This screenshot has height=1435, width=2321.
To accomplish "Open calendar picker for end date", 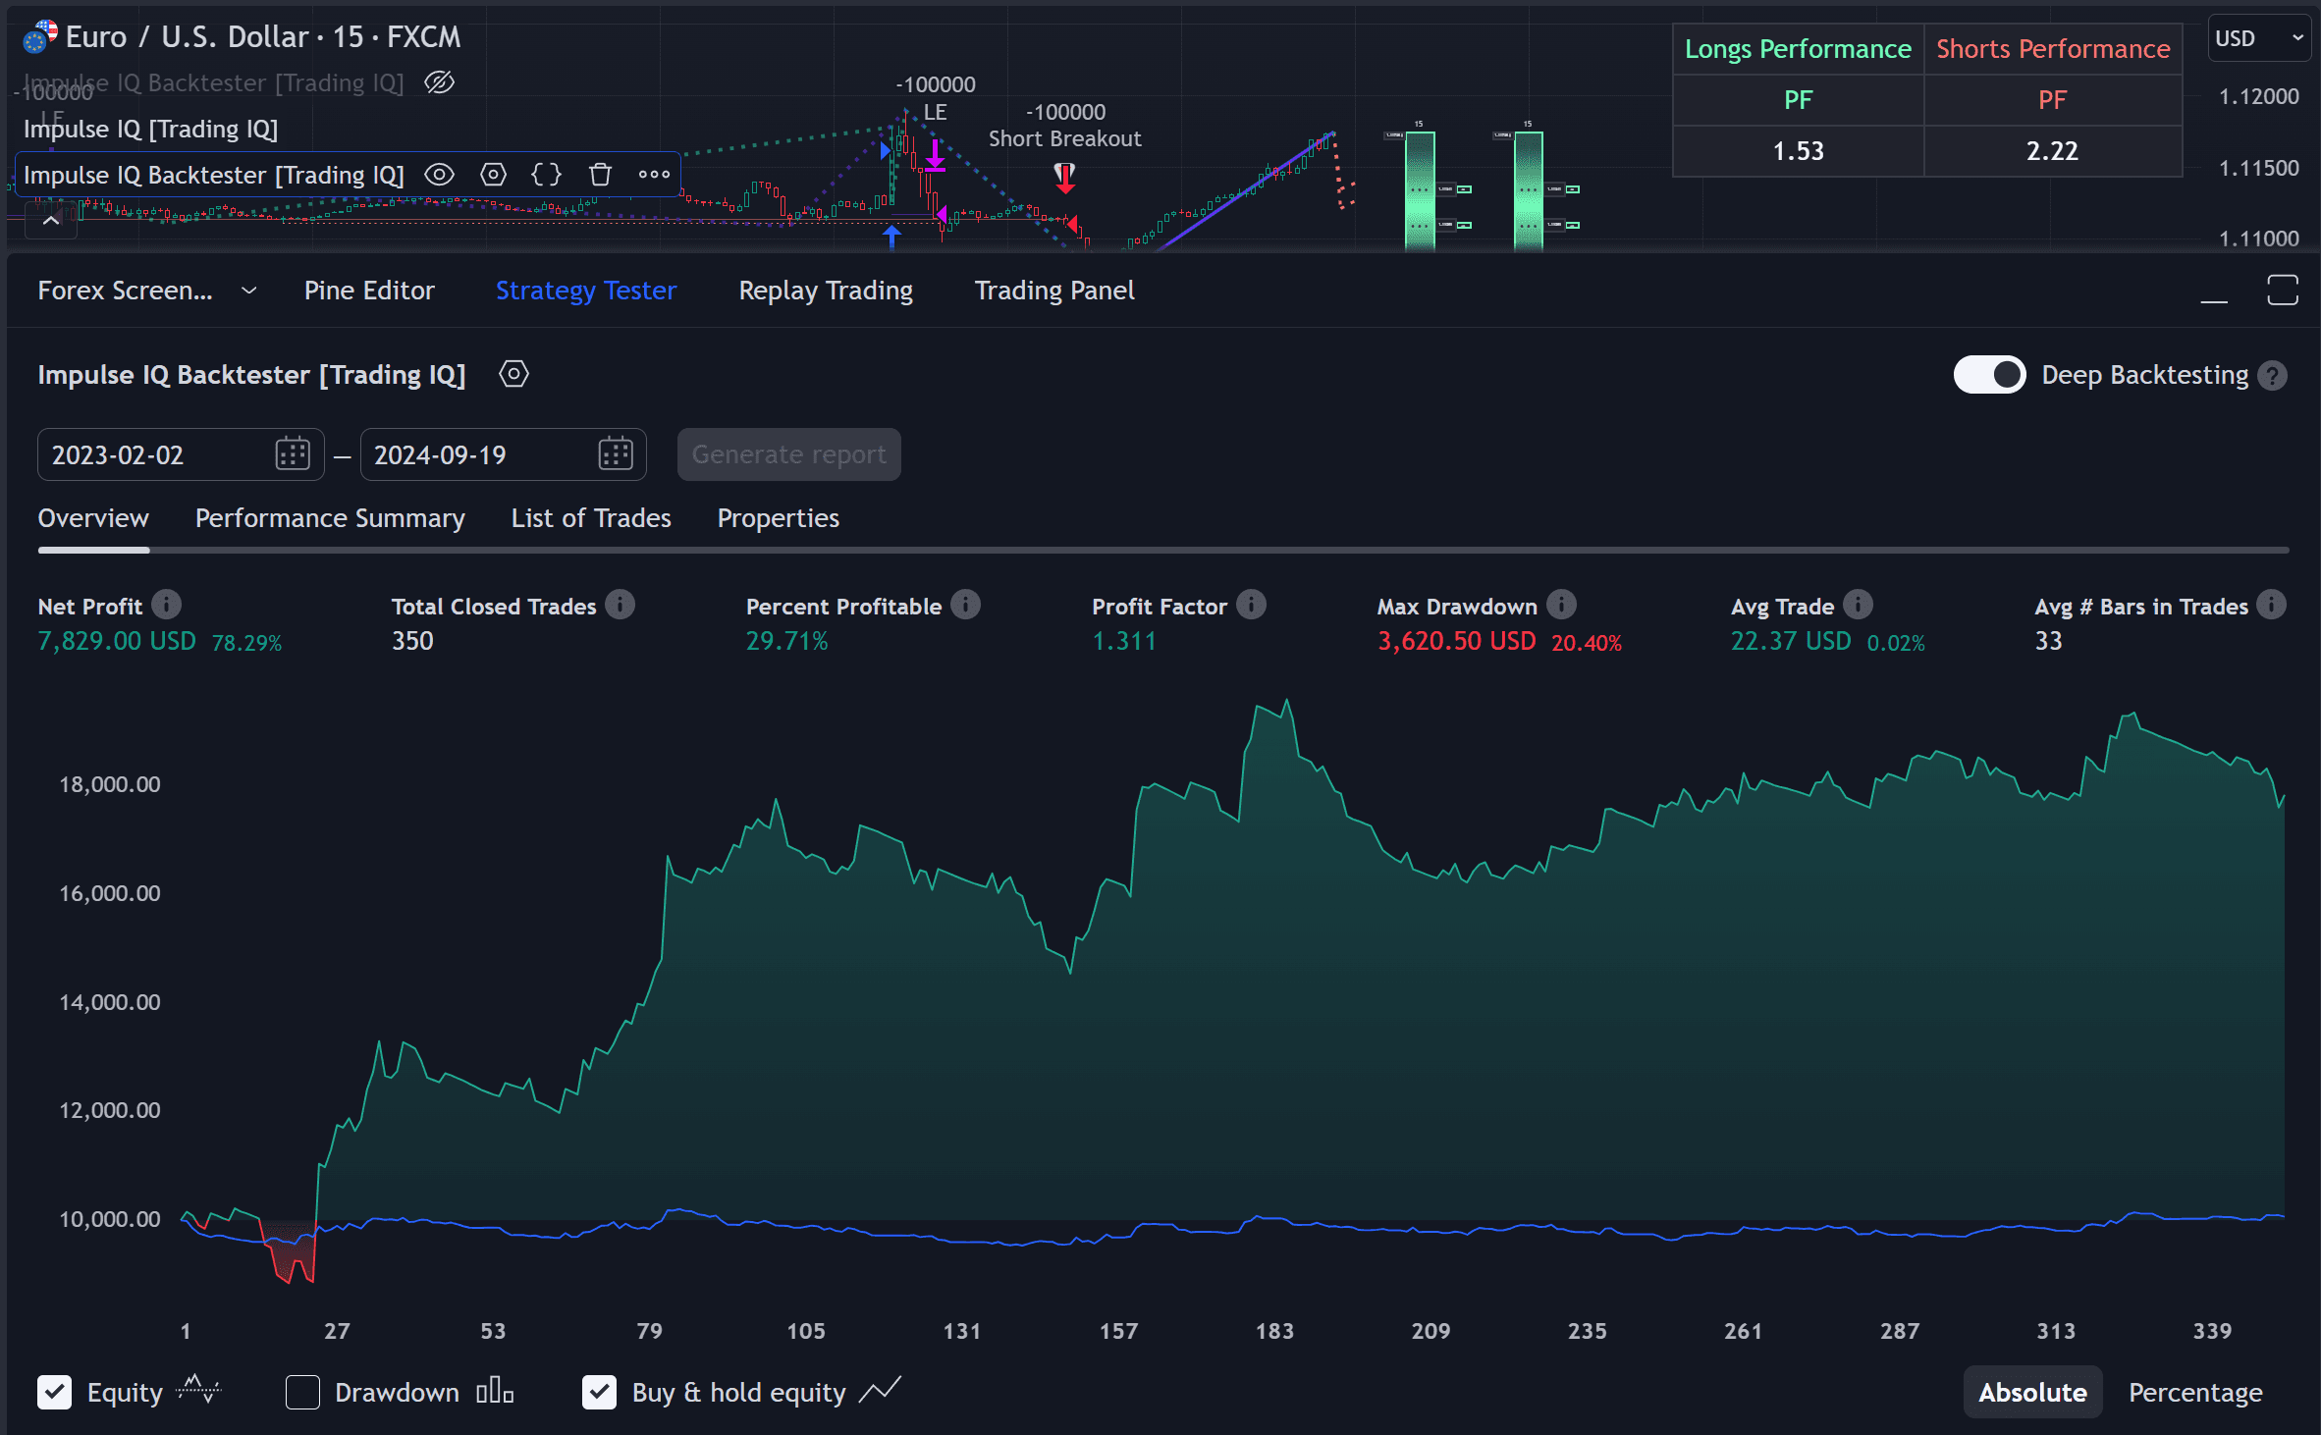I will [x=616, y=454].
